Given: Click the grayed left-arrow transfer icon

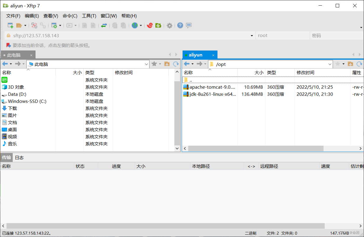Looking at the screenshot, I should coord(84,25).
